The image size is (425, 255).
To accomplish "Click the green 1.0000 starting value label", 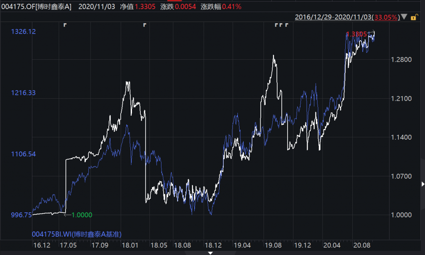I will [x=81, y=215].
